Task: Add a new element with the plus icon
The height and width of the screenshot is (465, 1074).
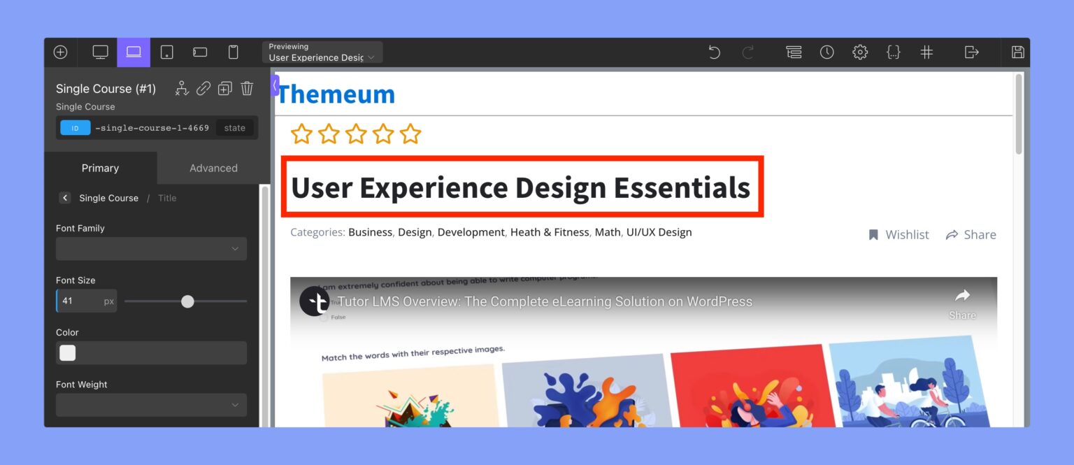Action: click(x=59, y=52)
